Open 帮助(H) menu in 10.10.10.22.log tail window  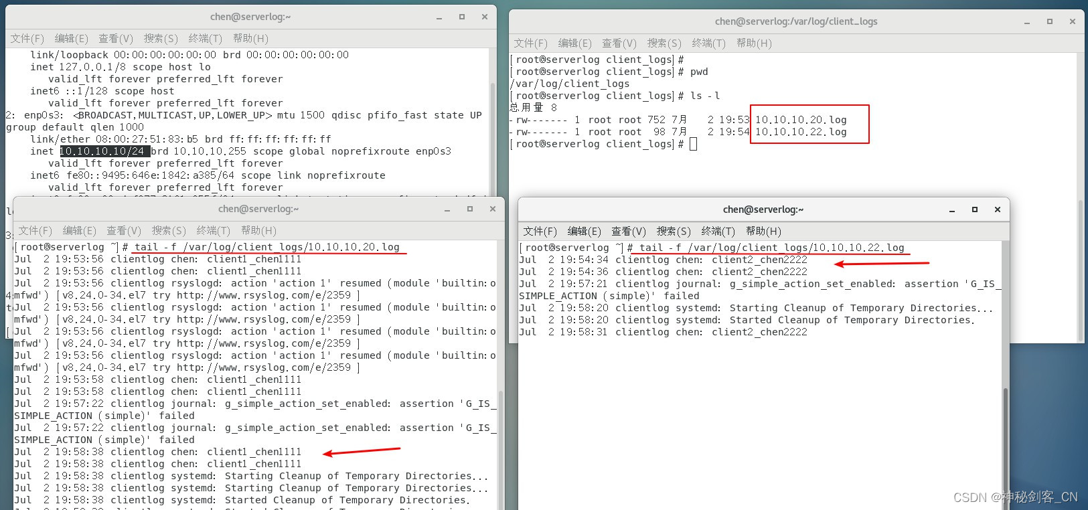coord(763,231)
